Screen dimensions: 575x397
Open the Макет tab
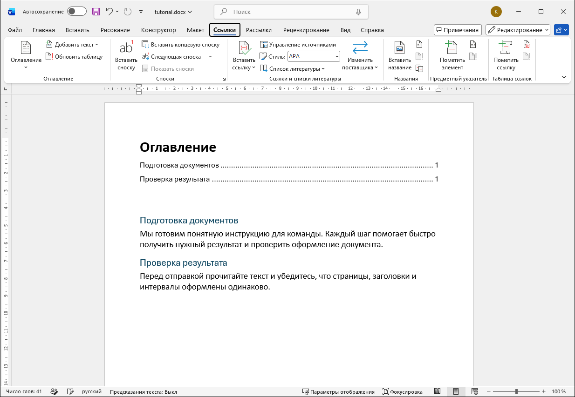coord(196,30)
